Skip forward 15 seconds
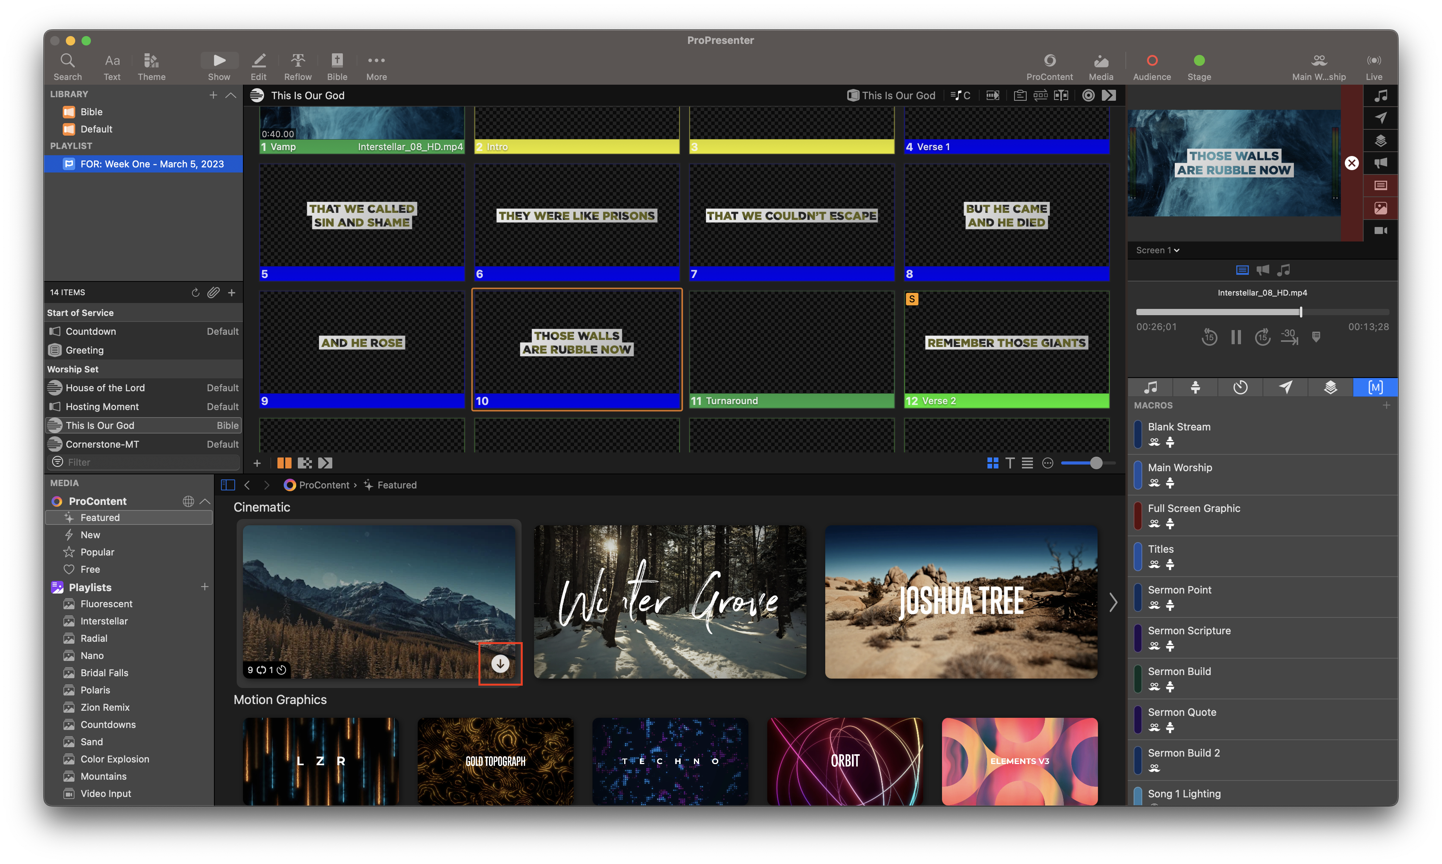 tap(1262, 337)
